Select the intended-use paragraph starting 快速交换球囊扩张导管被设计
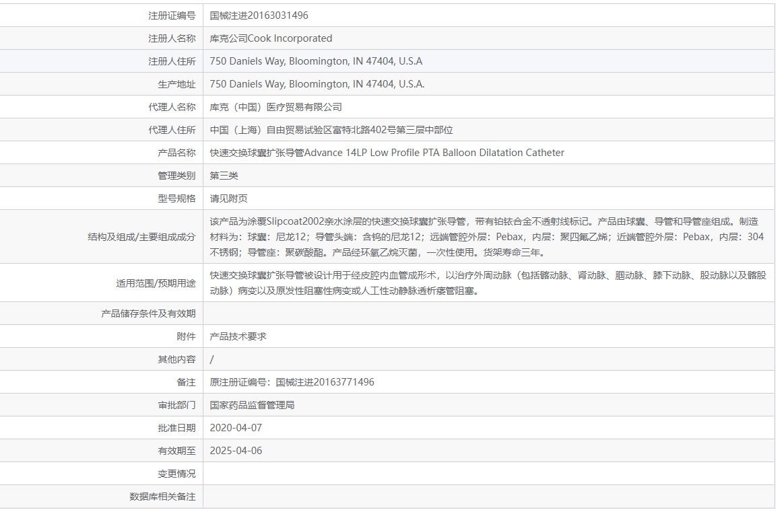Screen dimensions: 780x516 488,283
